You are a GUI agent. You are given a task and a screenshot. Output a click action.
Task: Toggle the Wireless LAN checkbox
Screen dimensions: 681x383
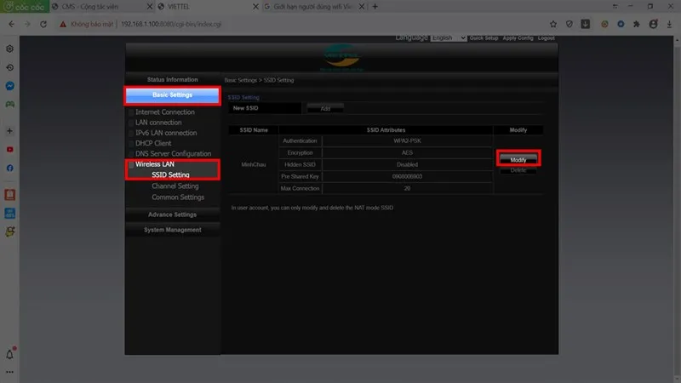(131, 164)
